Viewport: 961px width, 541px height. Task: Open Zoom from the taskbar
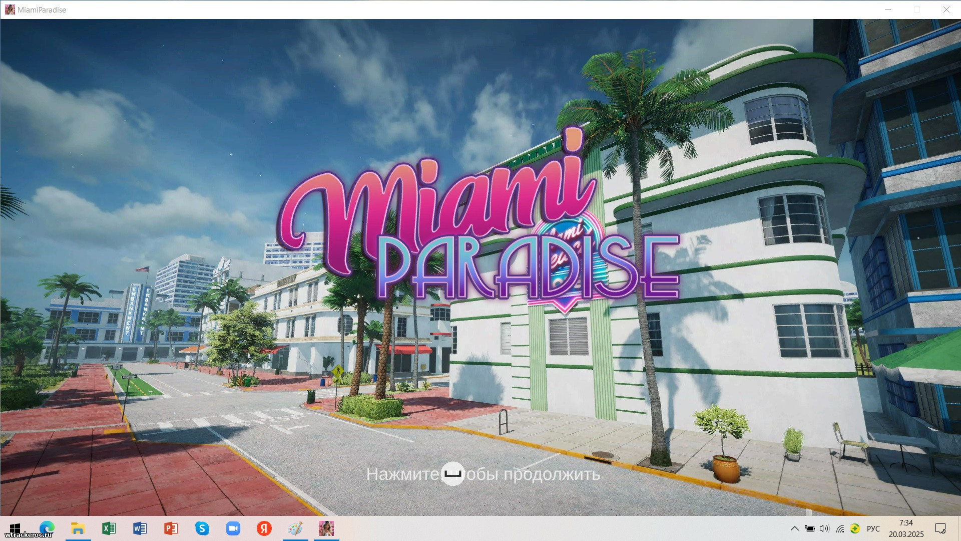click(233, 528)
